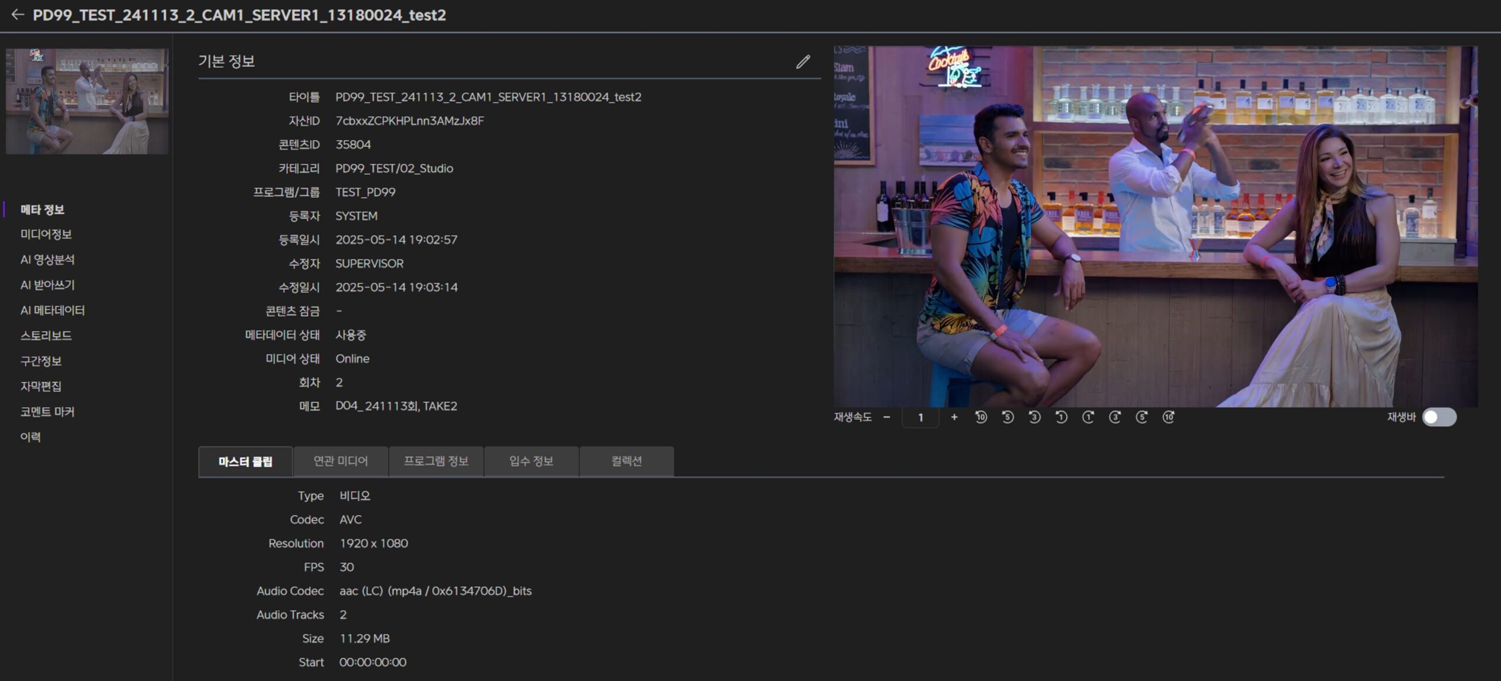Image resolution: width=1501 pixels, height=681 pixels.
Task: Select the 컬렉션 tab
Action: tap(626, 461)
